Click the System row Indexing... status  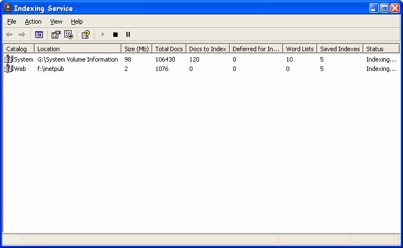coord(381,59)
